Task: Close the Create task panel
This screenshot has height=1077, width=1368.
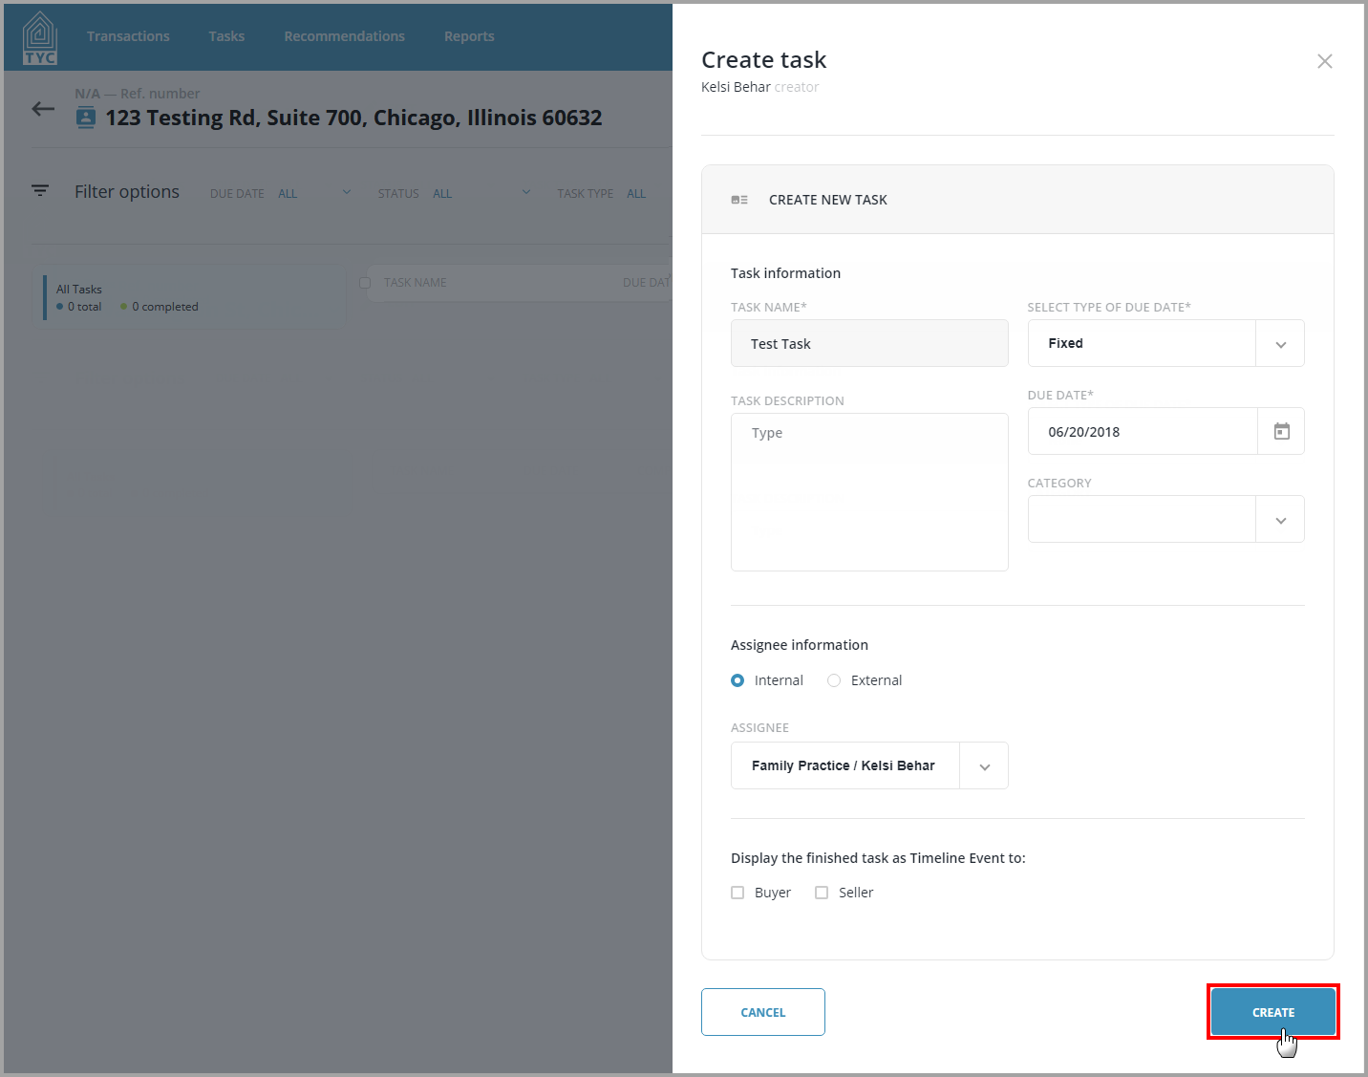Action: (1324, 61)
